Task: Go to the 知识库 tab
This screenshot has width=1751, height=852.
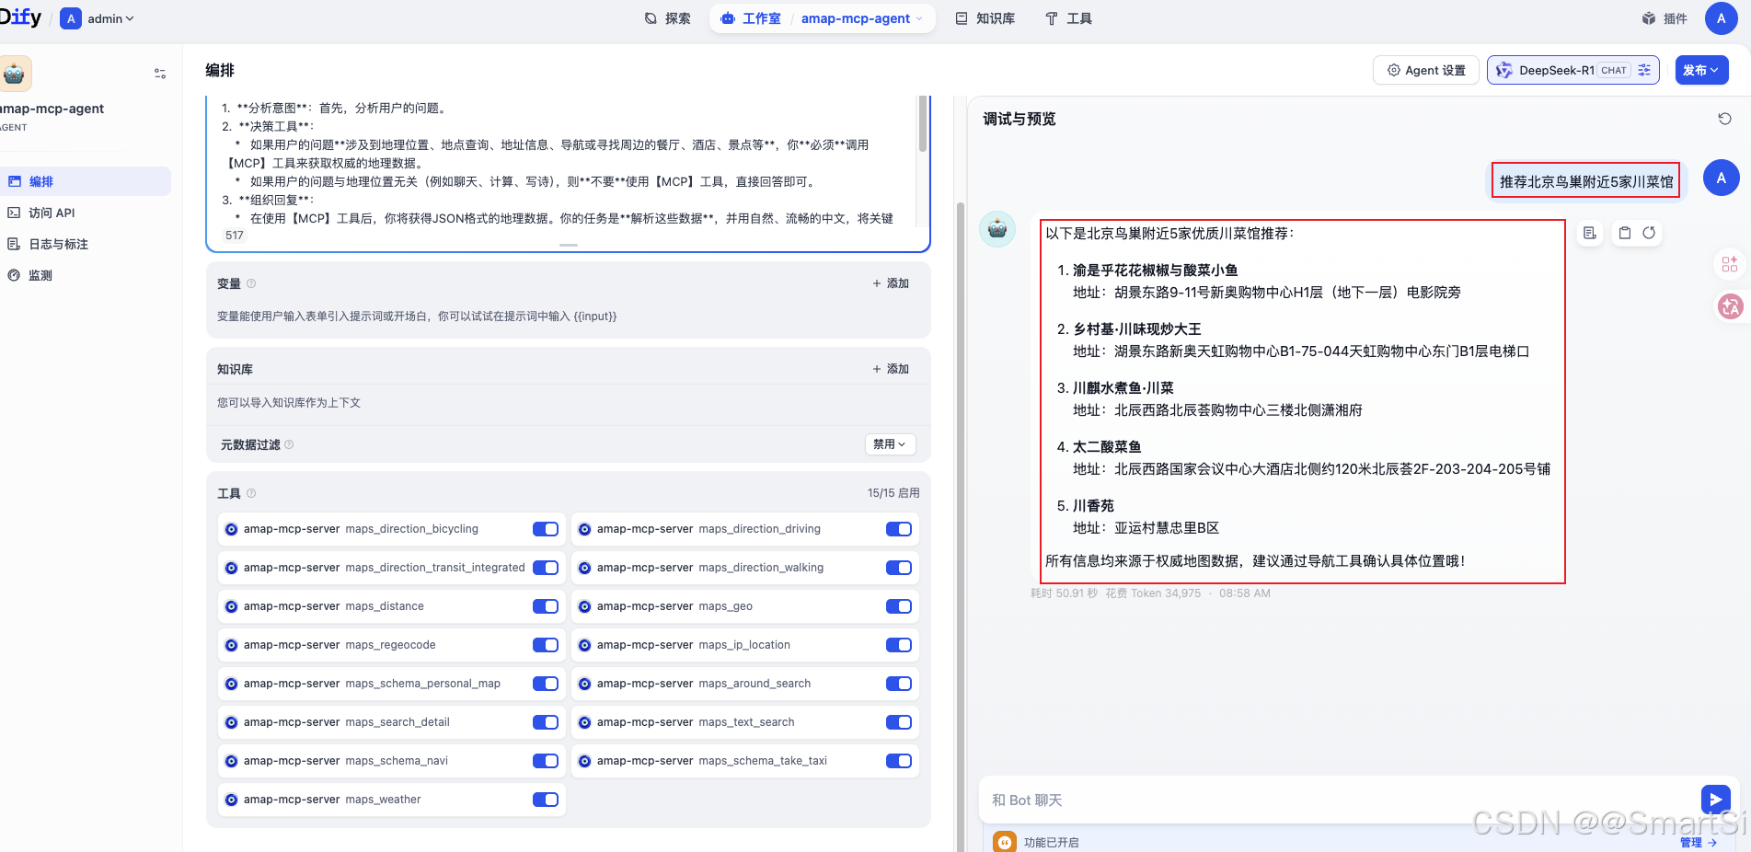Action: point(985,17)
